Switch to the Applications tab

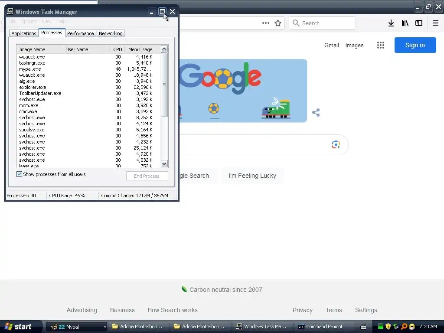click(x=24, y=33)
